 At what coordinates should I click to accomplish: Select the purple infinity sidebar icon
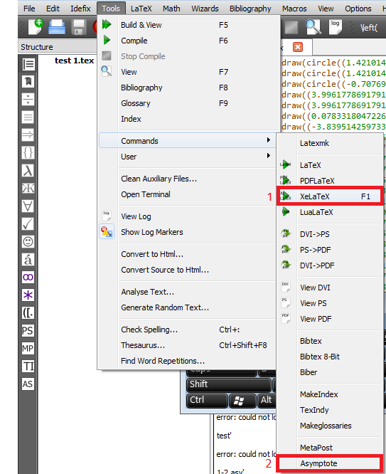[x=28, y=277]
